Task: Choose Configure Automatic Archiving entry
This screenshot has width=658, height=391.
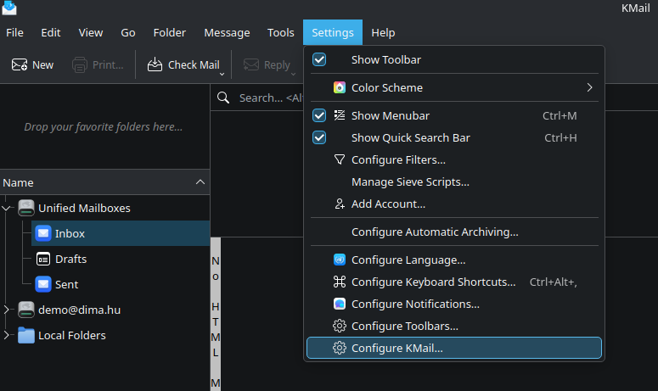Action: point(454,232)
